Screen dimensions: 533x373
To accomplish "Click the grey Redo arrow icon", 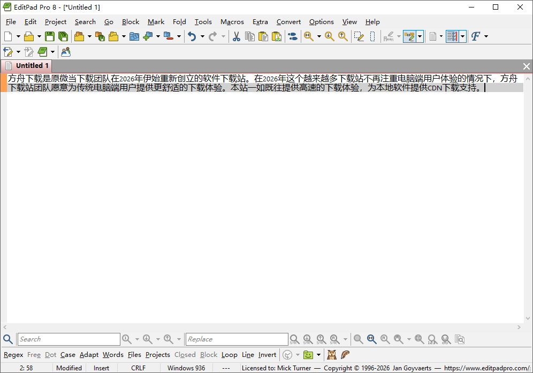I will tap(213, 36).
